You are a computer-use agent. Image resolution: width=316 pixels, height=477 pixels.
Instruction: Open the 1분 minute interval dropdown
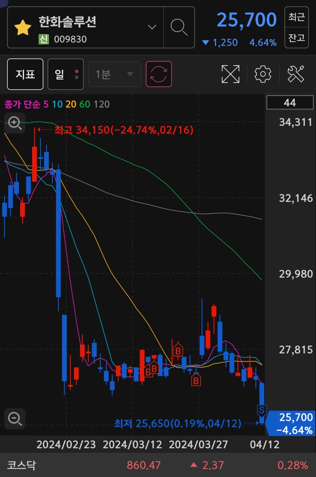(x=115, y=74)
